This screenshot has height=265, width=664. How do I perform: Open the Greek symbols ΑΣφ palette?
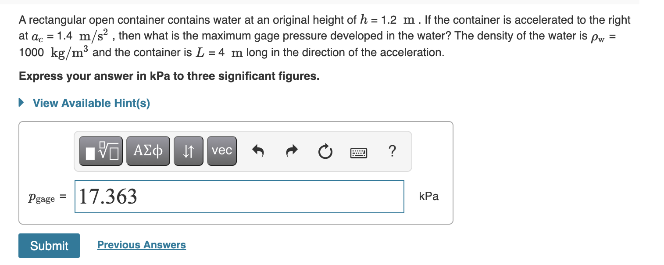(x=148, y=151)
